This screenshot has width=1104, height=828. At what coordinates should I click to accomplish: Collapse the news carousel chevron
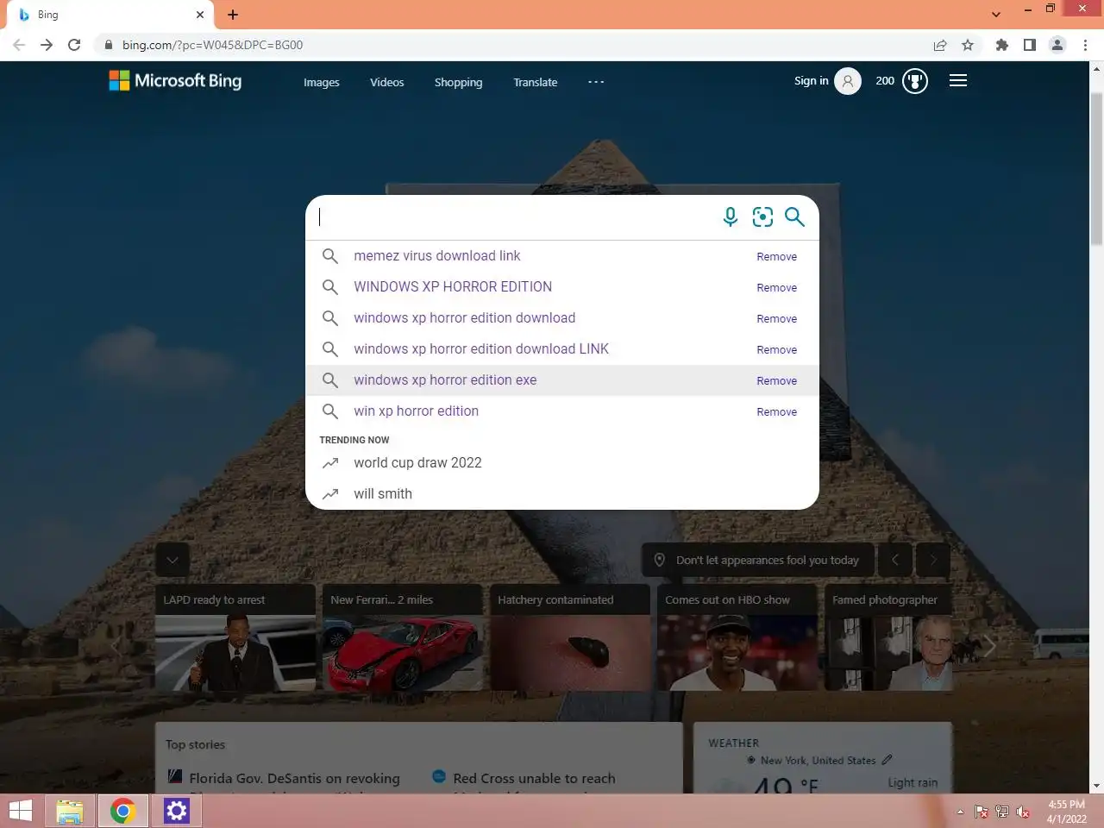point(172,560)
